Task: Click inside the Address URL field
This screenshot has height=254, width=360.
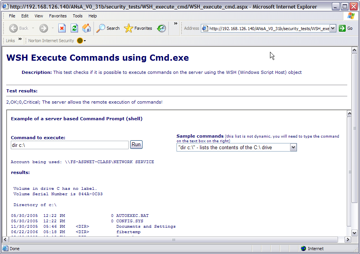Action: (269, 29)
